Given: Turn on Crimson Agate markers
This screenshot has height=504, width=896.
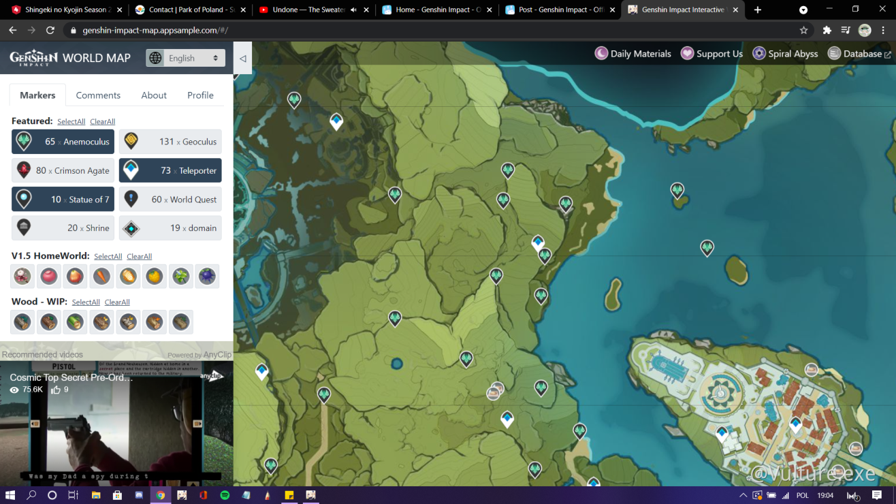Looking at the screenshot, I should pos(63,170).
